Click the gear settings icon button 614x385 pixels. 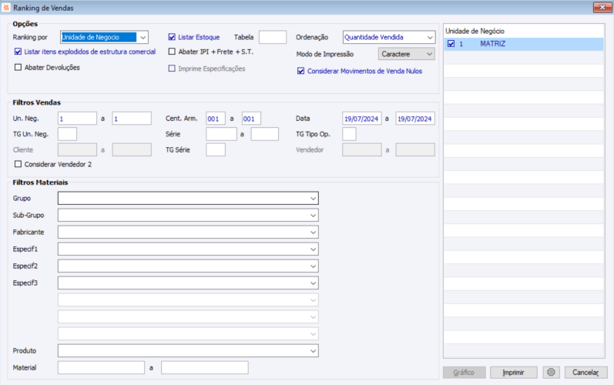click(551, 373)
